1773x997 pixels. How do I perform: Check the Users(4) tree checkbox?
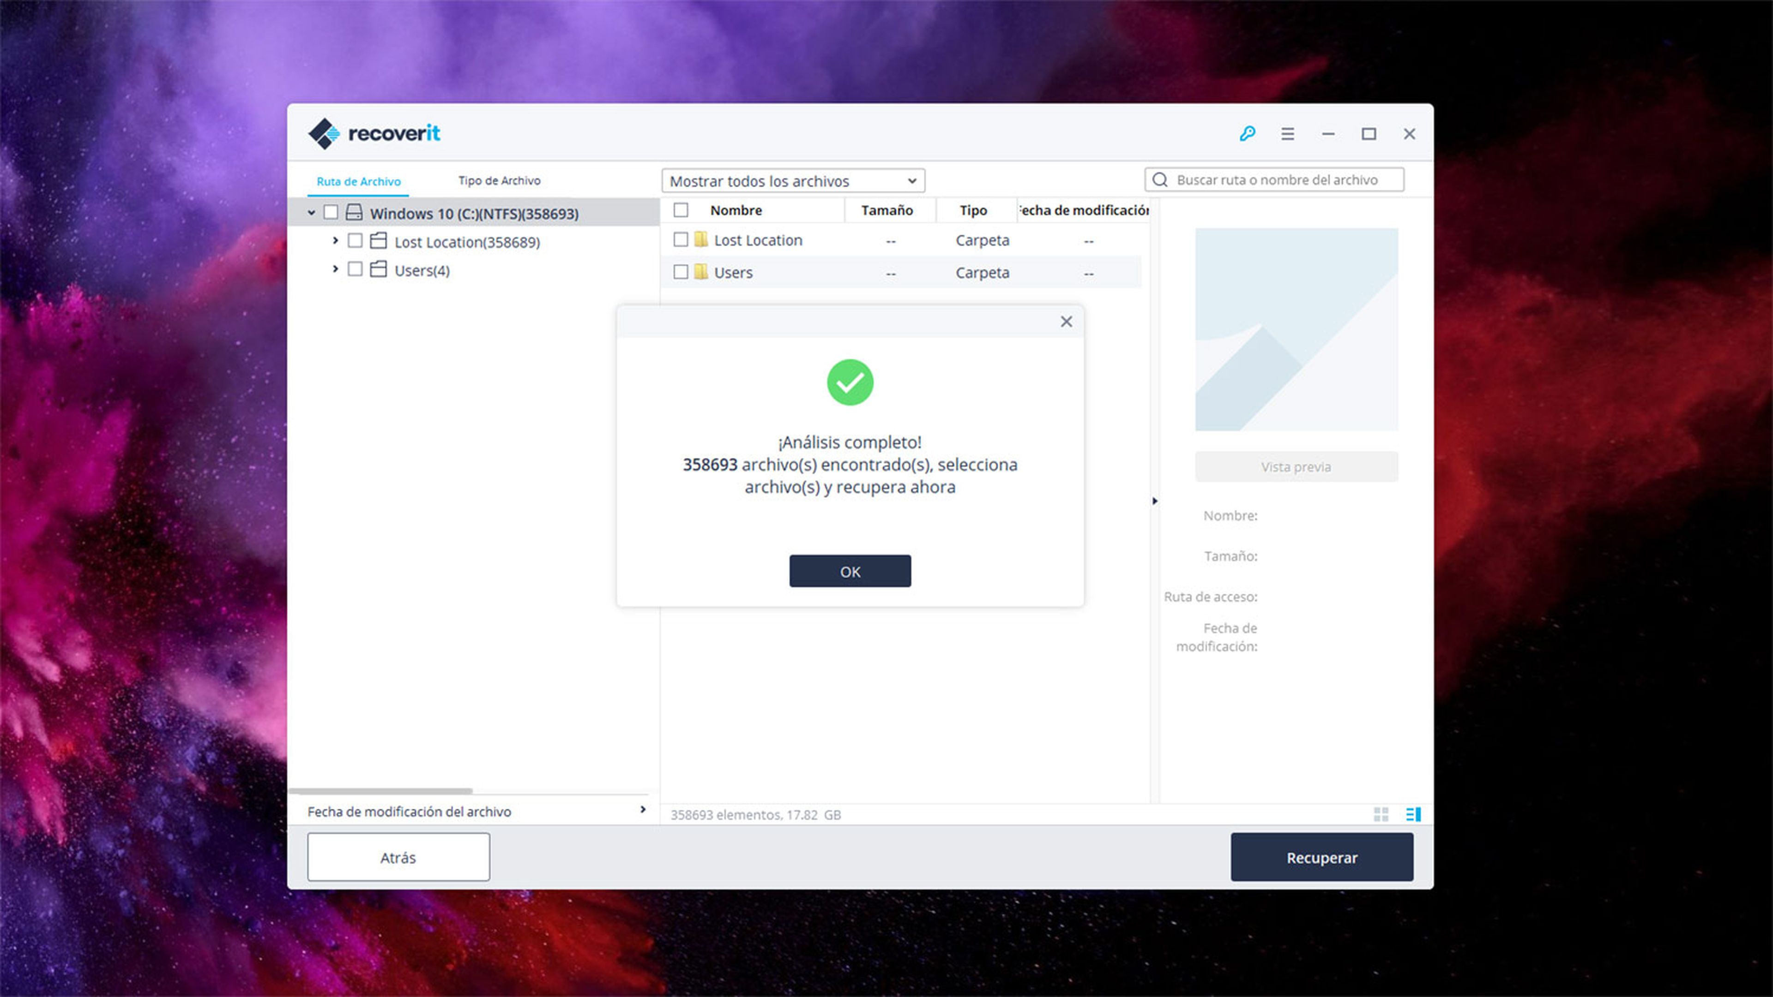(355, 269)
